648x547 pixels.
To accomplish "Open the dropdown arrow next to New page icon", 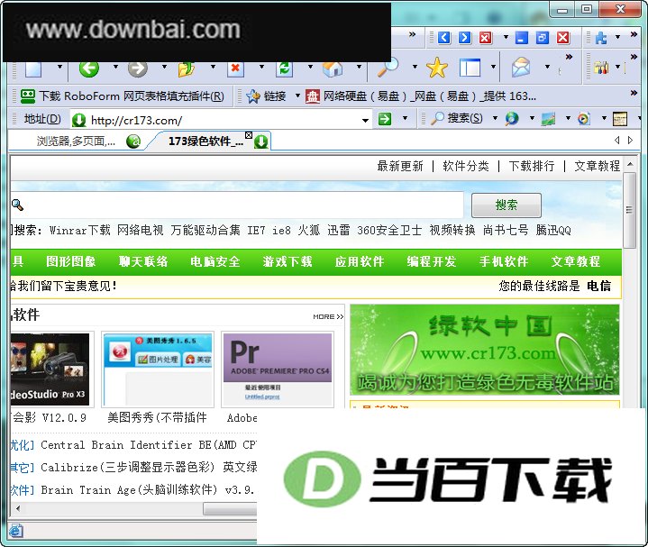I will coord(59,67).
